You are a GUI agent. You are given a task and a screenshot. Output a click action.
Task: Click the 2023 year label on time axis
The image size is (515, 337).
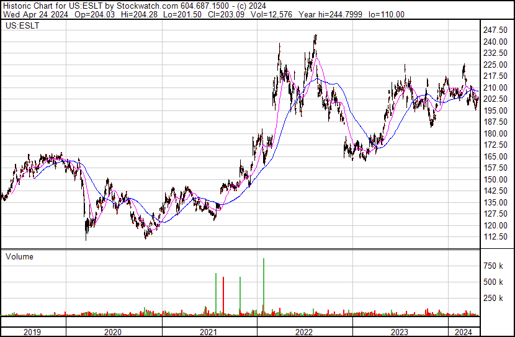click(x=400, y=332)
